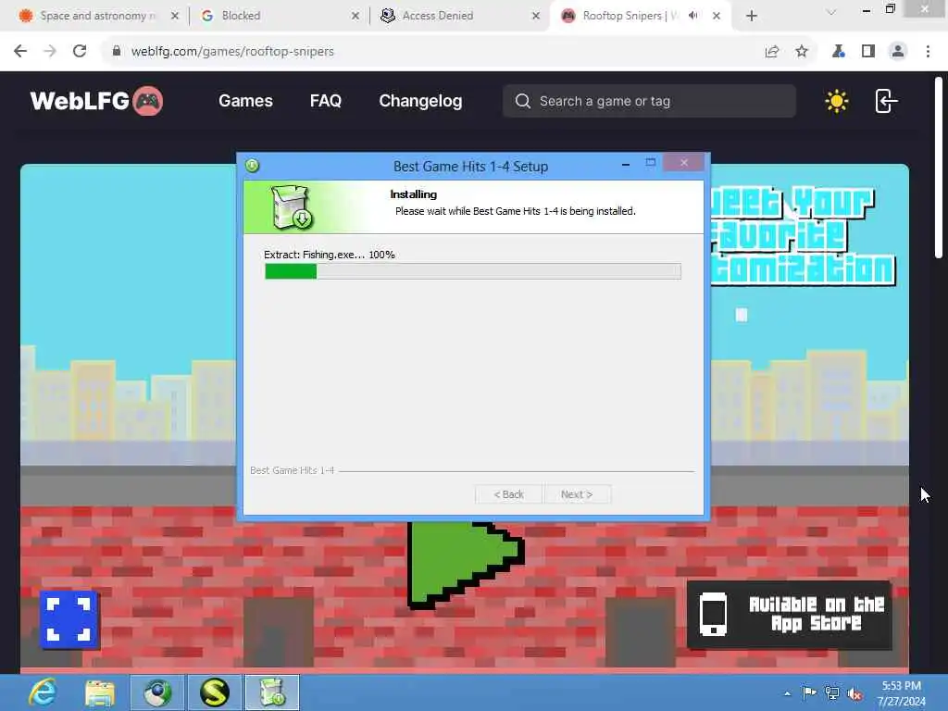Click the installer taskbar icon

pyautogui.click(x=272, y=692)
